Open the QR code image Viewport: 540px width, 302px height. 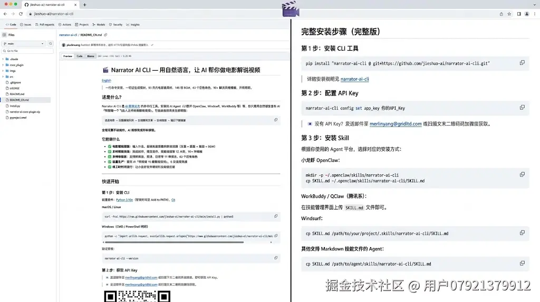[x=137, y=296]
